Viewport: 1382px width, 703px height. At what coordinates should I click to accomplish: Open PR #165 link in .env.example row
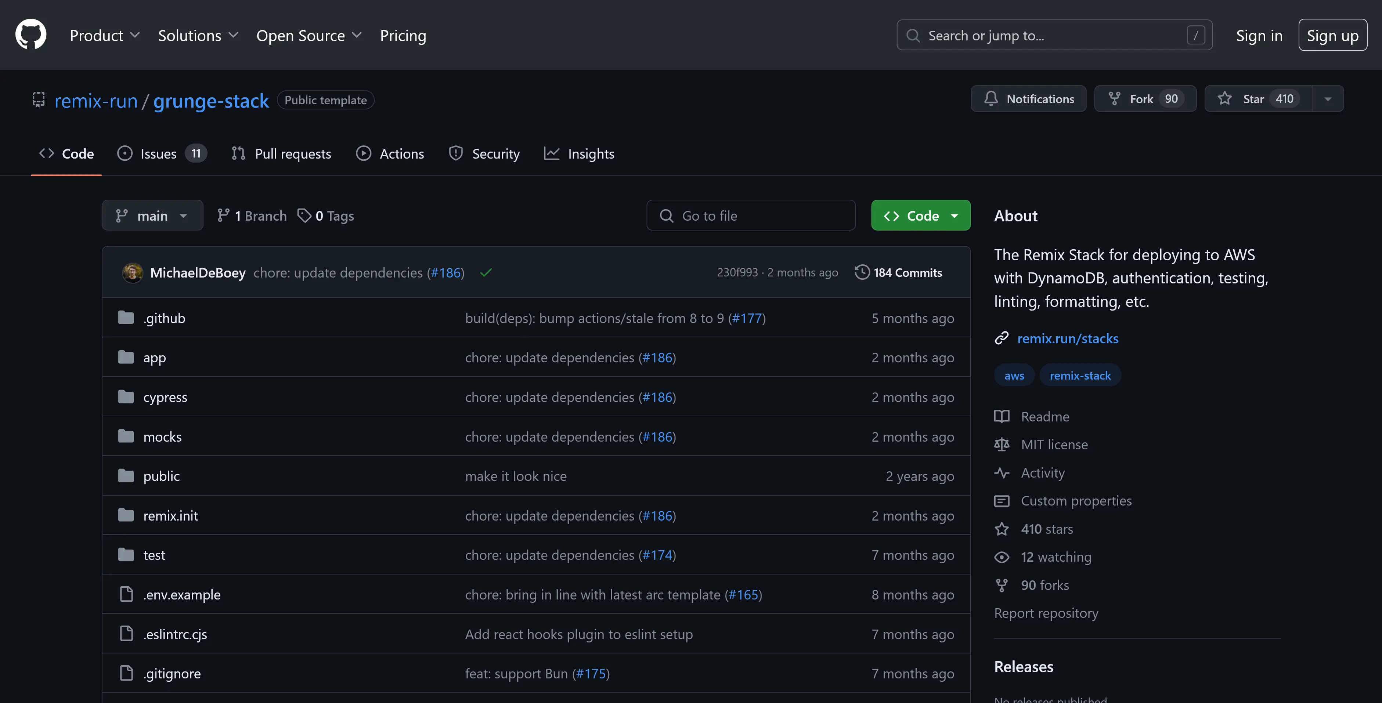click(x=743, y=594)
